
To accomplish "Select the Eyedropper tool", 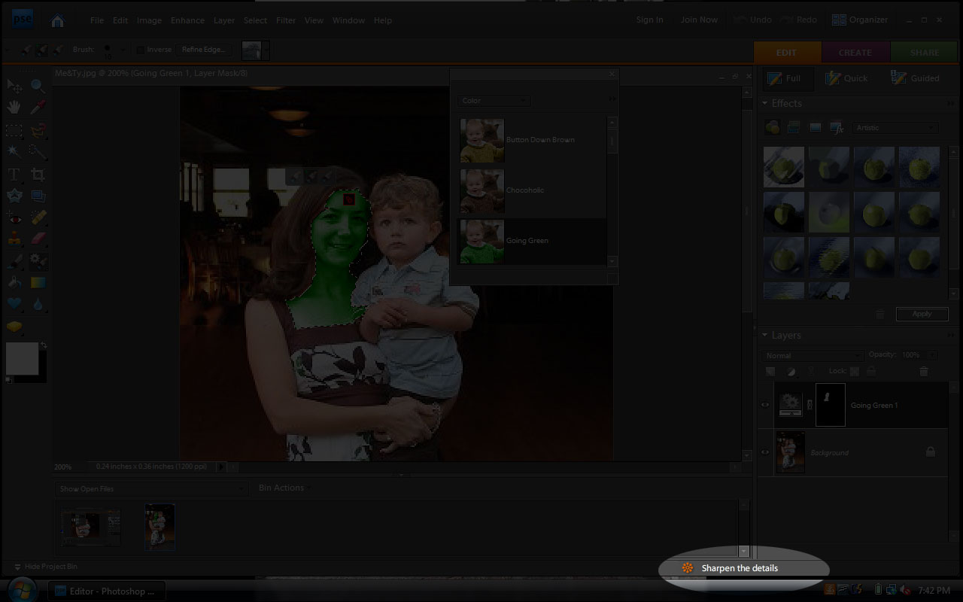I will click(x=38, y=108).
